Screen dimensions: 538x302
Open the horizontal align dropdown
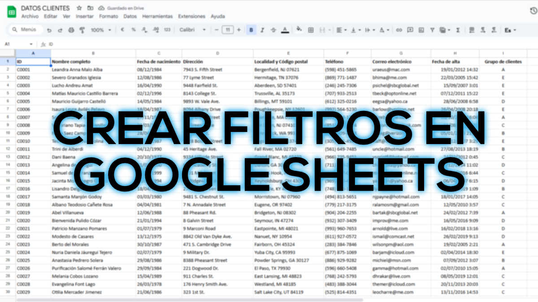[x=341, y=30]
